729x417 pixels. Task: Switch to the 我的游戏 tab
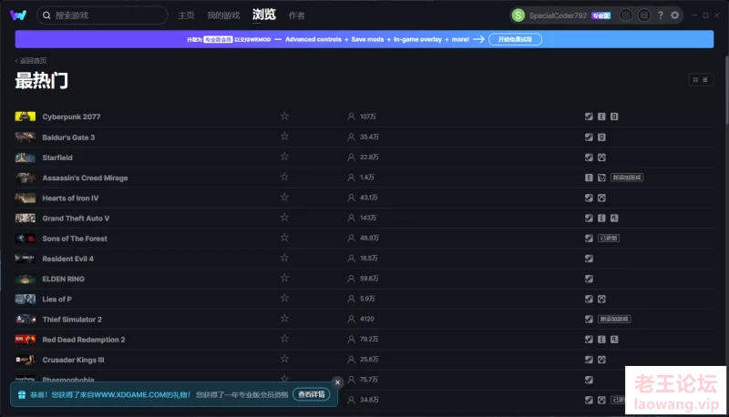223,15
